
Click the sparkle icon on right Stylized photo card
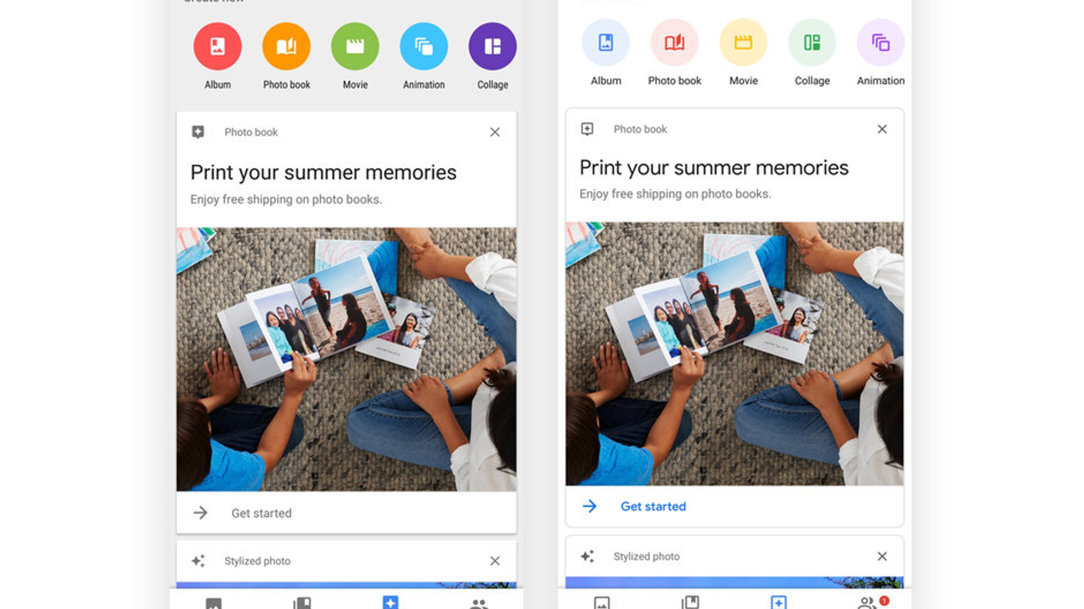coord(587,556)
